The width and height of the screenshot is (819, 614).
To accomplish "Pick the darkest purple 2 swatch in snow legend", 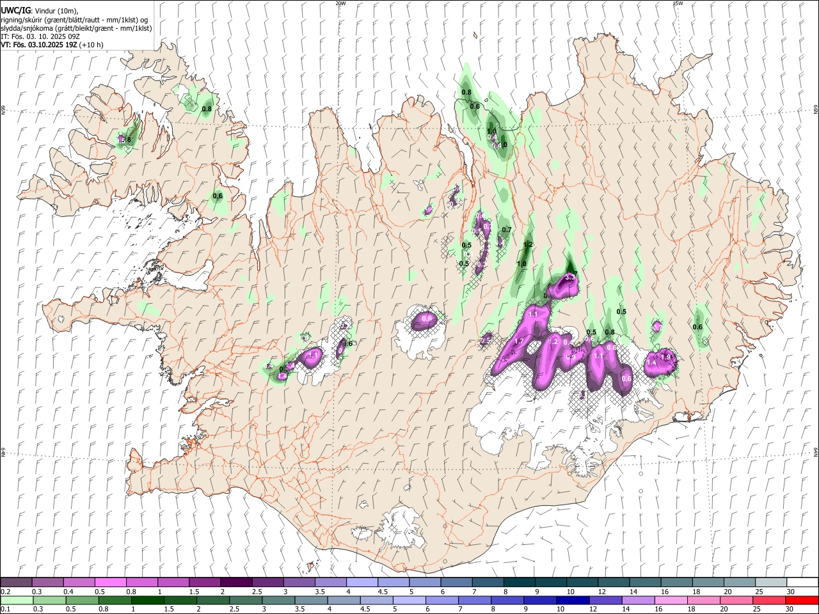I will click(x=235, y=582).
